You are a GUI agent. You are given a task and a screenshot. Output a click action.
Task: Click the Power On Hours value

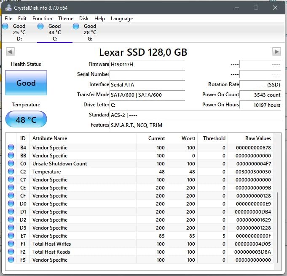260,105
